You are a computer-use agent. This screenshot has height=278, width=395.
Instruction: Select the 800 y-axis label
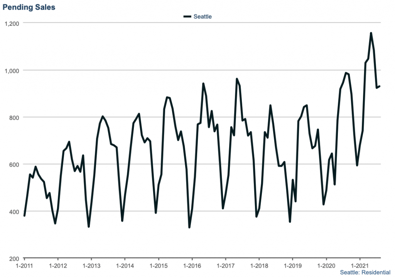click(x=14, y=117)
